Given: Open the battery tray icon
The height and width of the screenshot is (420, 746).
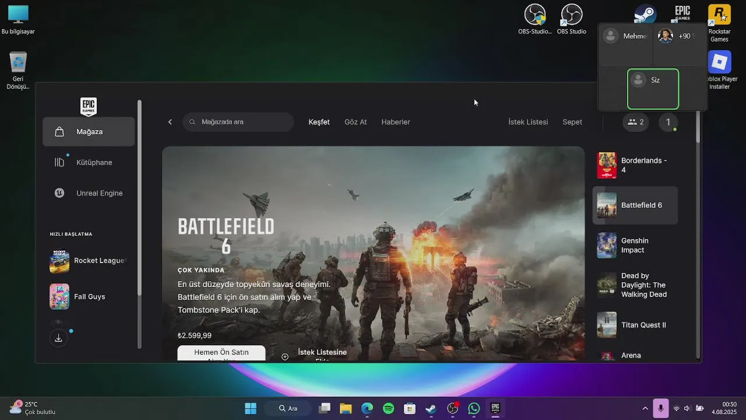Looking at the screenshot, I should [699, 408].
